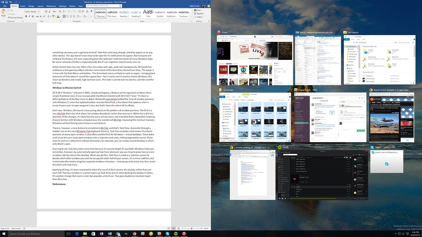Click Replace in Editing group
The image size is (422, 237).
[198, 13]
